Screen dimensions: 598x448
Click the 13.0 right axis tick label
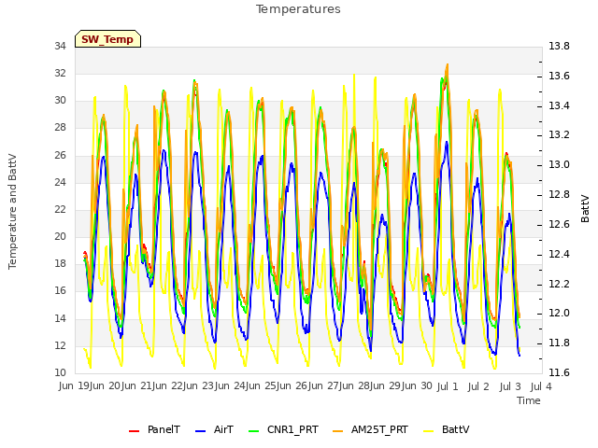coord(559,164)
